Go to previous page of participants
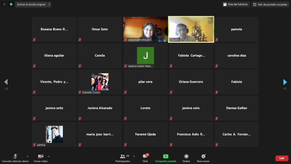 tap(6, 82)
